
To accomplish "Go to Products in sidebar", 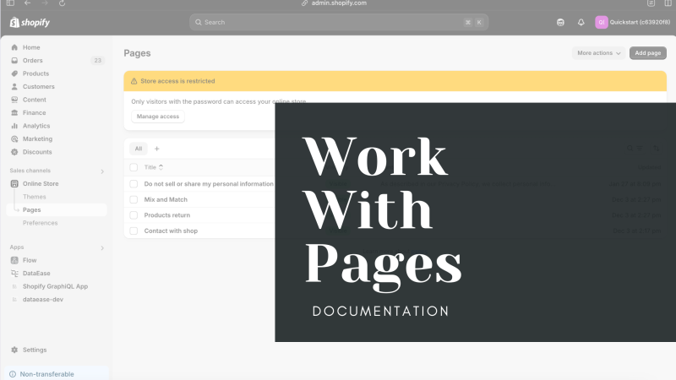I will [35, 73].
